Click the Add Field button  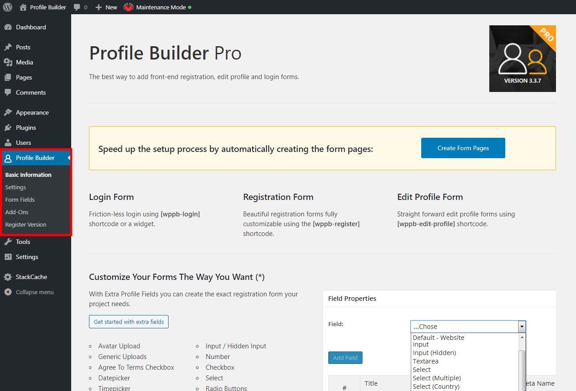coord(345,358)
